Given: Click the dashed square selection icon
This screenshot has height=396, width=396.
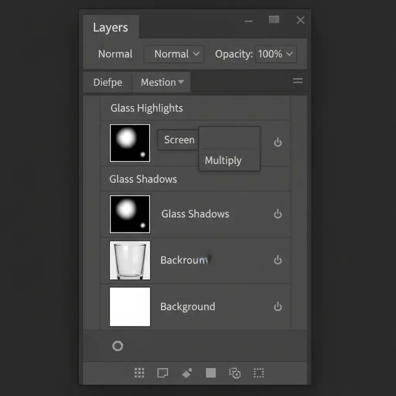Looking at the screenshot, I should (x=259, y=373).
